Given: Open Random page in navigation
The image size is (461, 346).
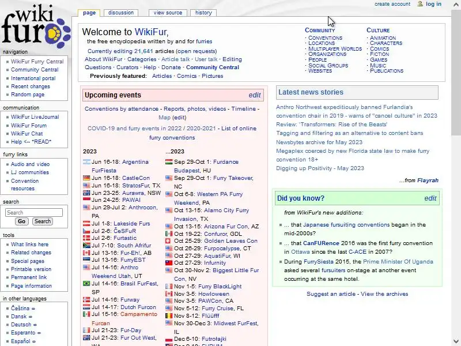Looking at the screenshot, I should tap(28, 95).
